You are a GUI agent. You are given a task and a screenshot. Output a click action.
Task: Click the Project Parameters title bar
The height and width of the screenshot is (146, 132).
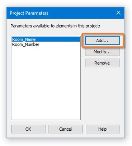point(60,13)
